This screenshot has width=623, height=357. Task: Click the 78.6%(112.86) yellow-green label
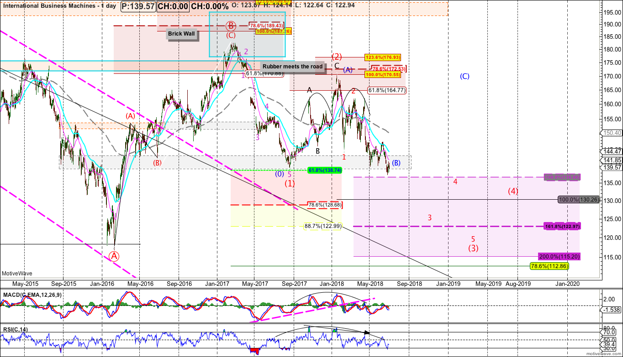pos(549,265)
